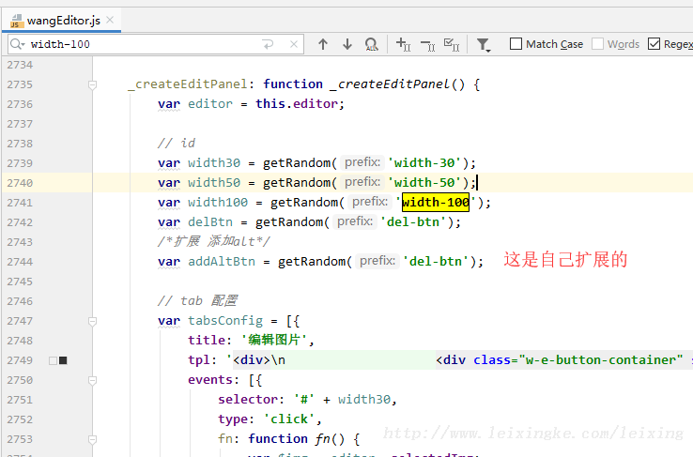Collapse the _createEditPanel function fold marker
Viewport: 693px width, 457px height.
point(92,84)
